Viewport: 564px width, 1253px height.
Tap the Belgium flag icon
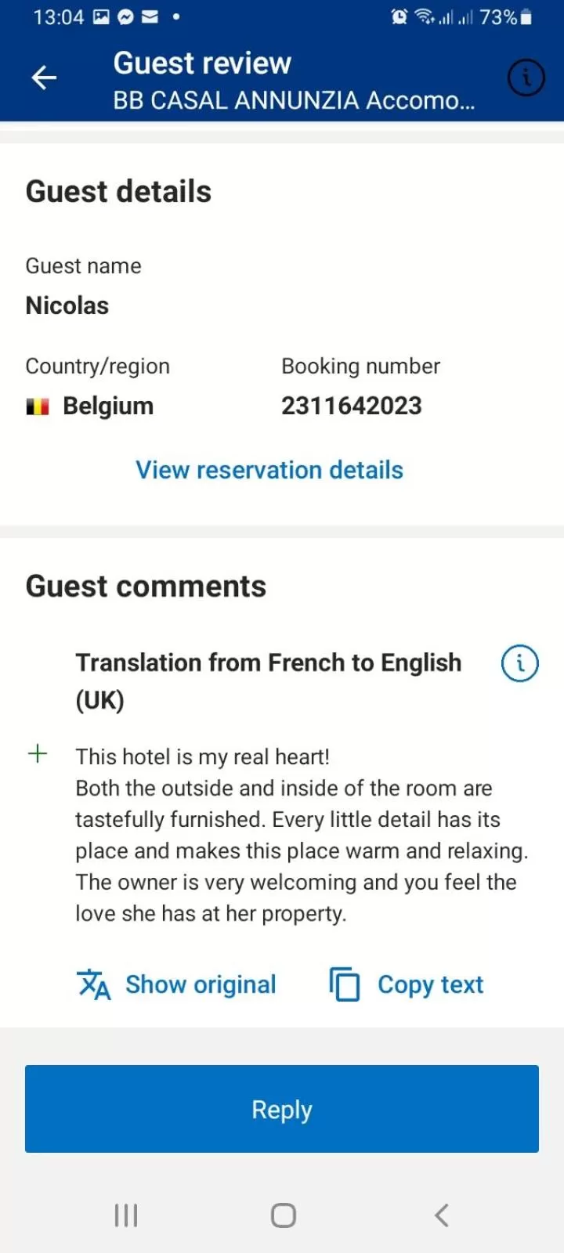[38, 406]
